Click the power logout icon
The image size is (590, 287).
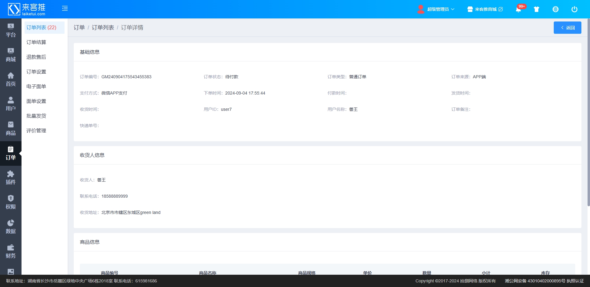click(574, 9)
